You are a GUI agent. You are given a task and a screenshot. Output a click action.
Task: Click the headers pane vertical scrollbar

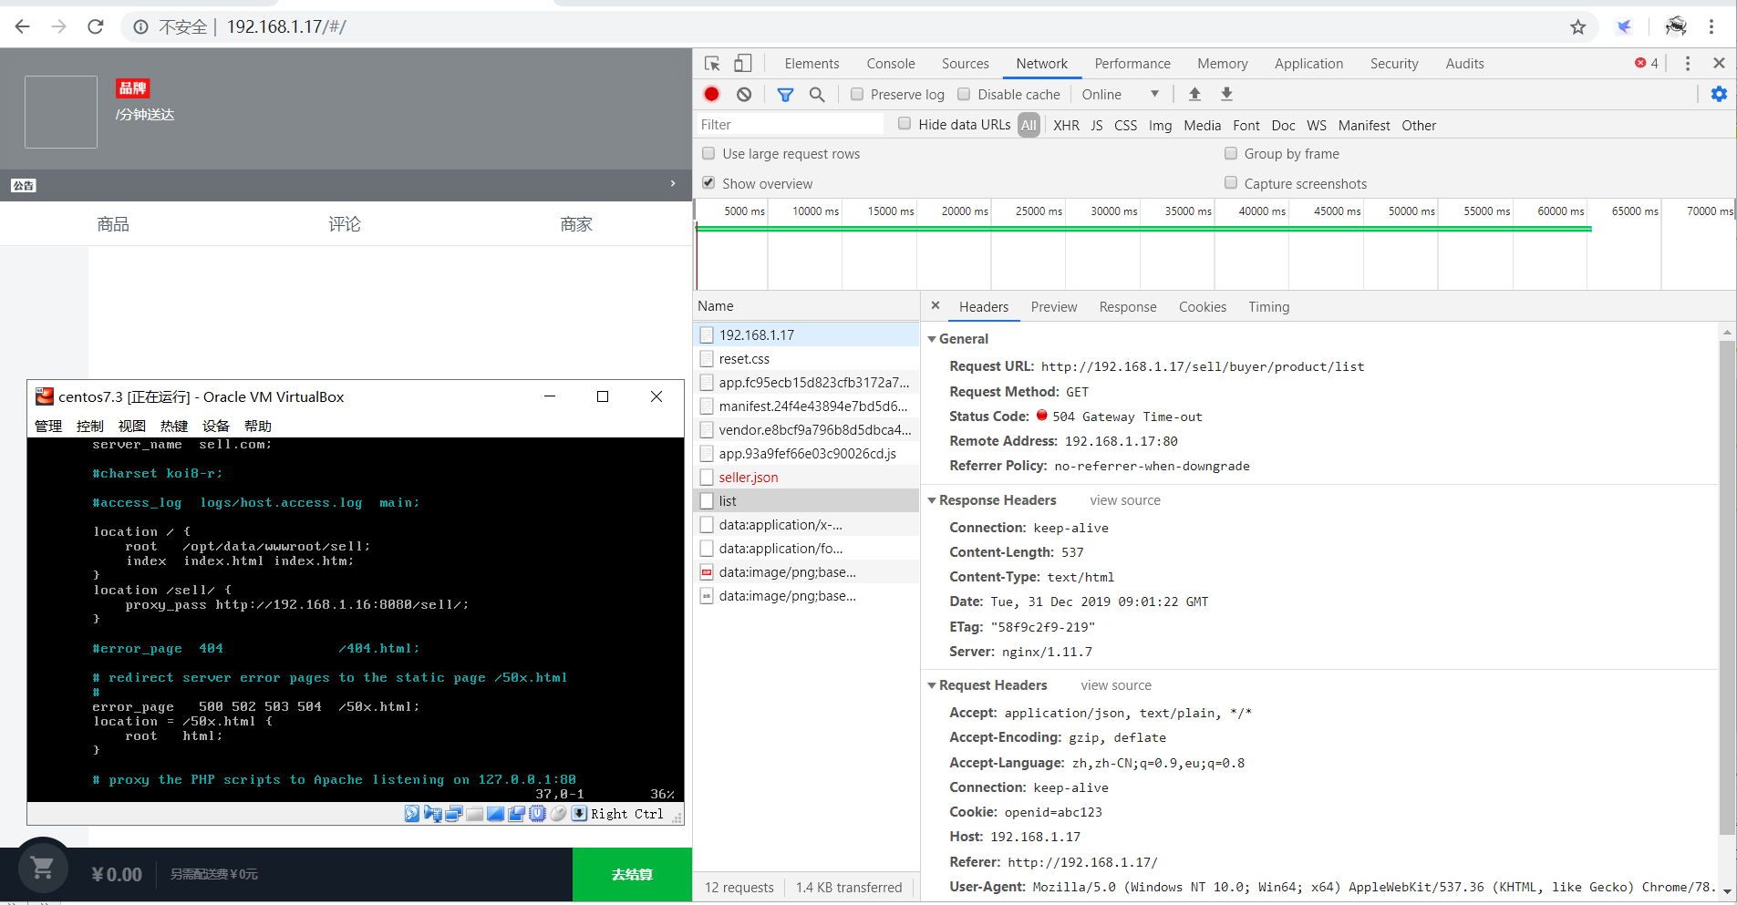(x=1727, y=588)
